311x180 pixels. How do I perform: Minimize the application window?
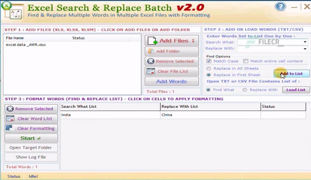[x=294, y=7]
